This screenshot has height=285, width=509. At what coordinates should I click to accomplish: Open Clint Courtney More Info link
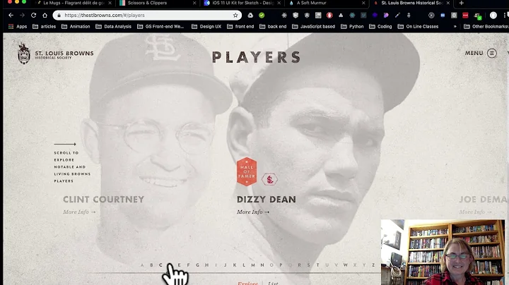pyautogui.click(x=79, y=212)
